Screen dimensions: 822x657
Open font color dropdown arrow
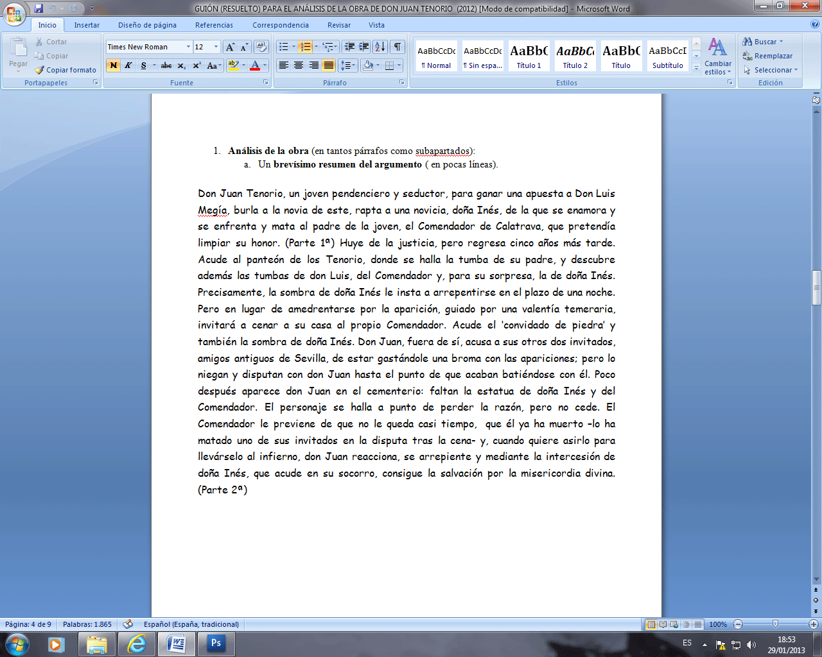[265, 65]
